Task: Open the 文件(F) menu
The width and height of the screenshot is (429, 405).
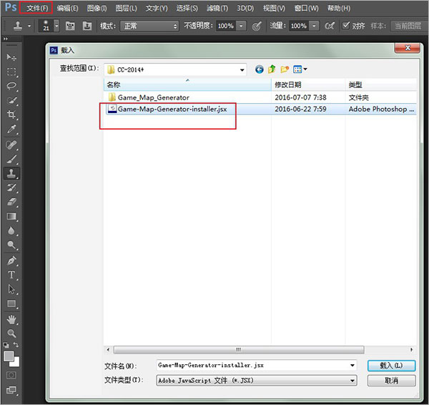Action: point(37,8)
